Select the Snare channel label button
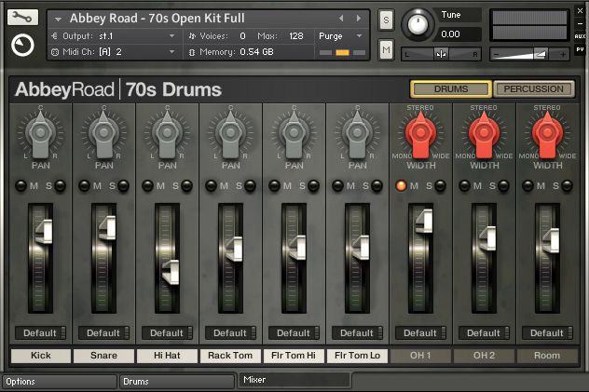 point(104,356)
